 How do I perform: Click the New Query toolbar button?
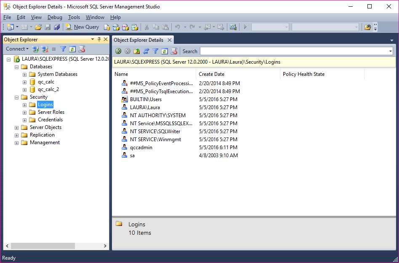click(x=82, y=27)
